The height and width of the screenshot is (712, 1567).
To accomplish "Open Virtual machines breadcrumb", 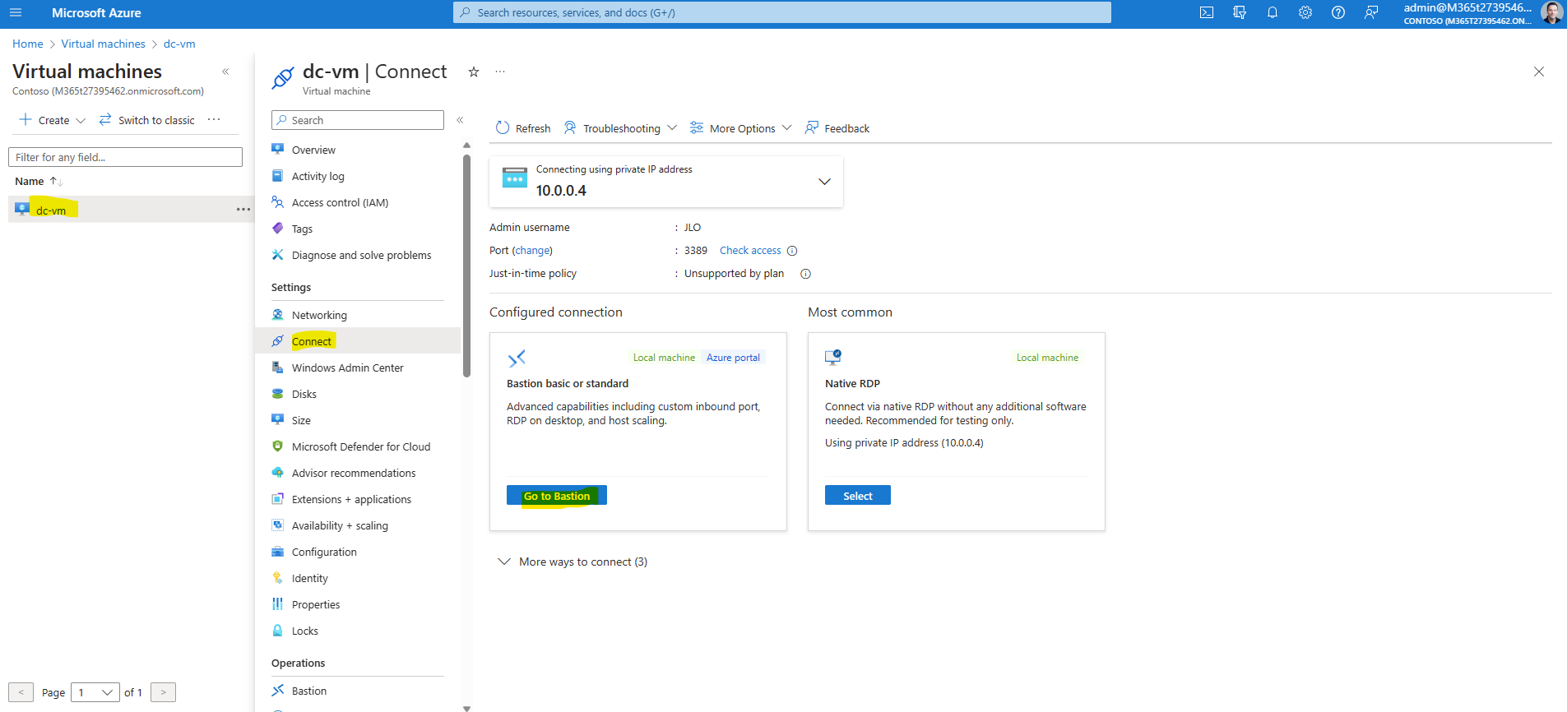I will (x=103, y=44).
